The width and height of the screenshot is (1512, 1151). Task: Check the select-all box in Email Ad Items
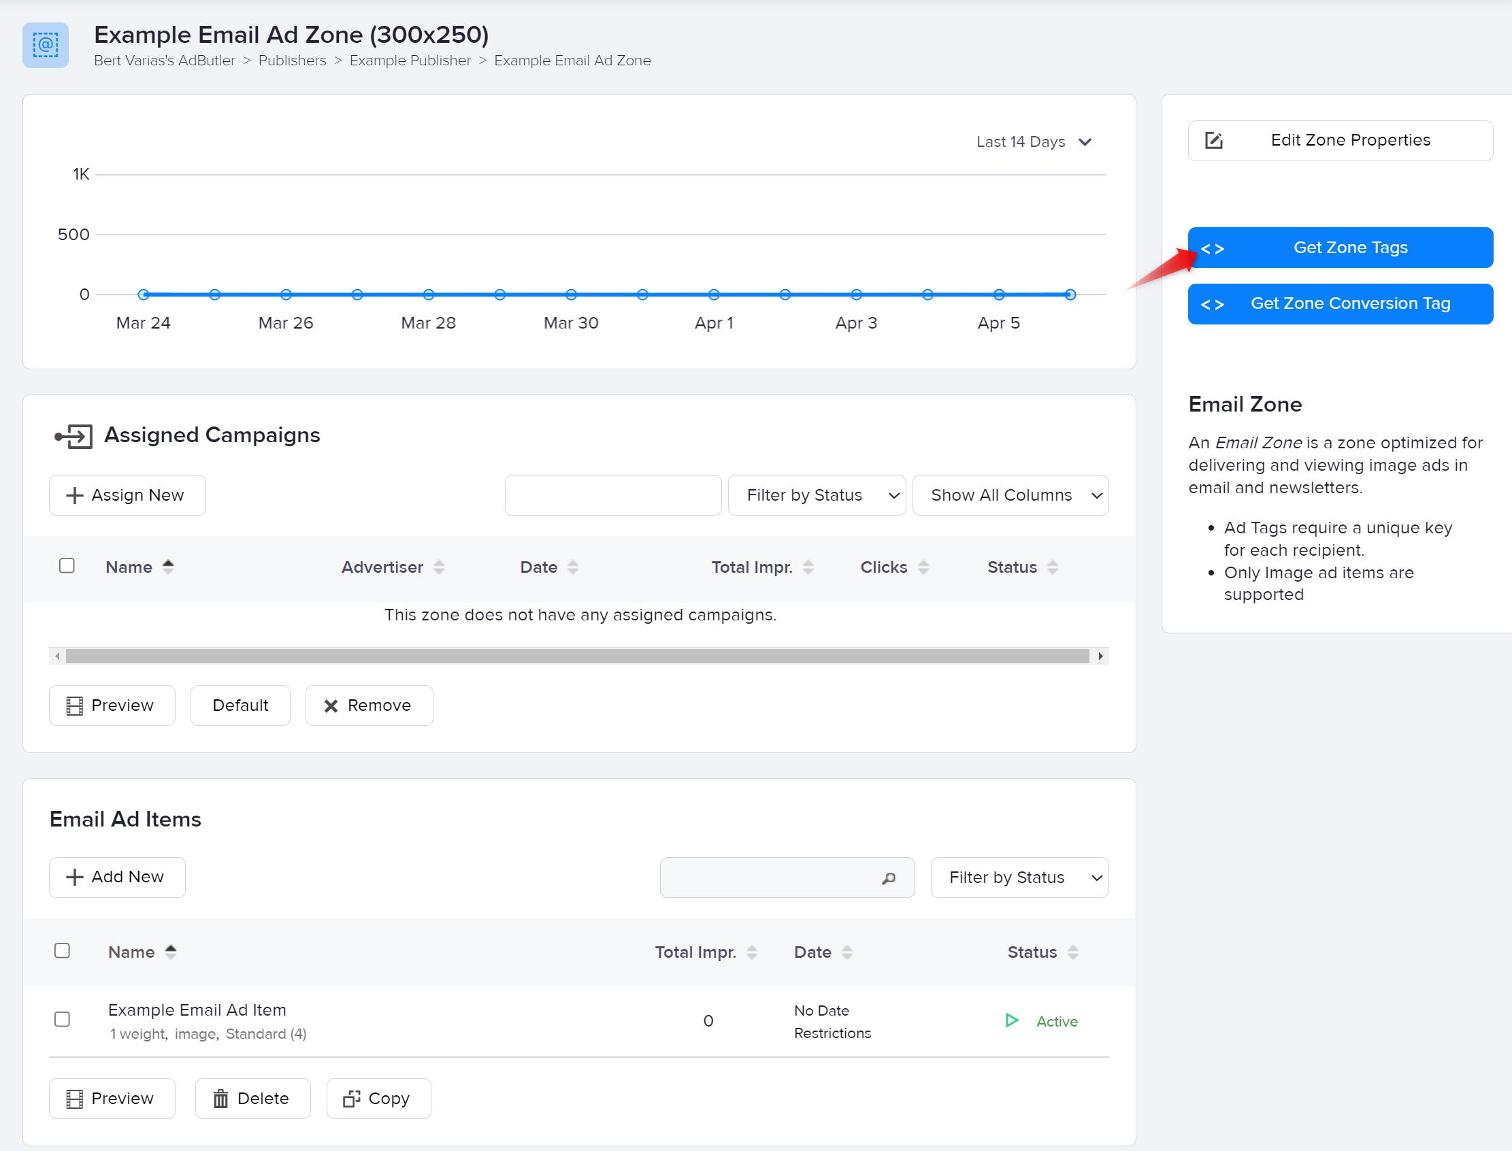pyautogui.click(x=63, y=951)
